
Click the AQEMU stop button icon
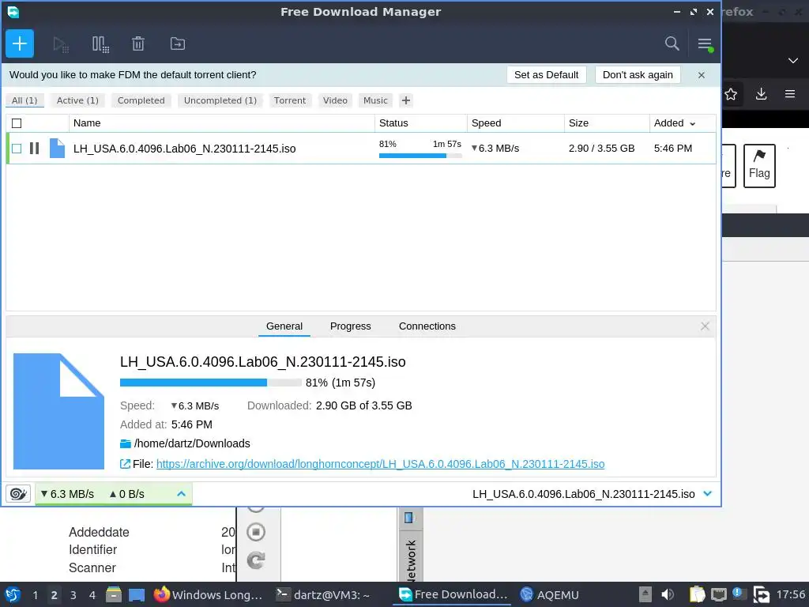(256, 532)
